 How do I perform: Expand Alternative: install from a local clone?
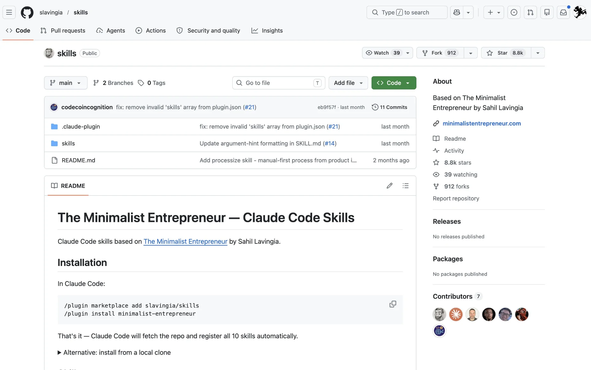click(114, 352)
